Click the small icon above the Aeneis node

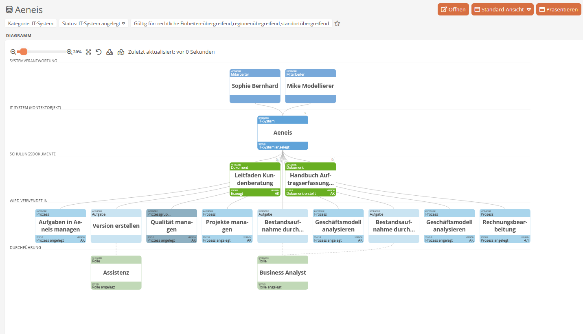(305, 113)
